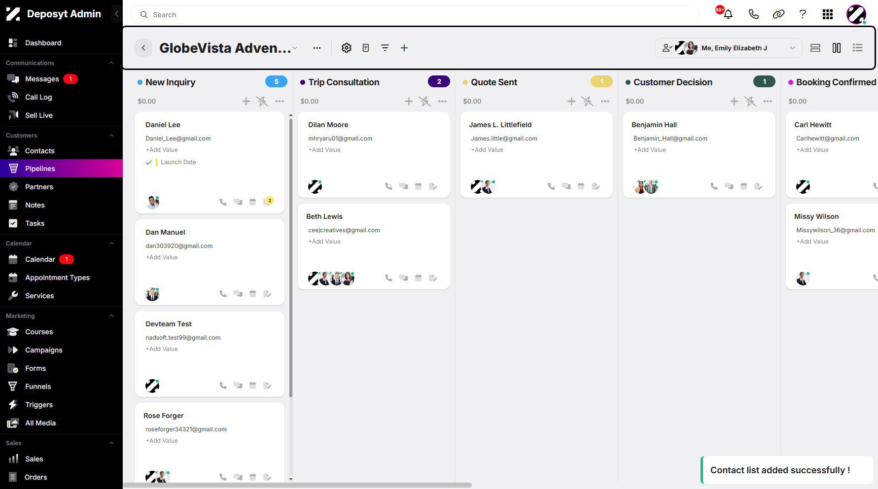Switch to column board view icon

point(837,48)
